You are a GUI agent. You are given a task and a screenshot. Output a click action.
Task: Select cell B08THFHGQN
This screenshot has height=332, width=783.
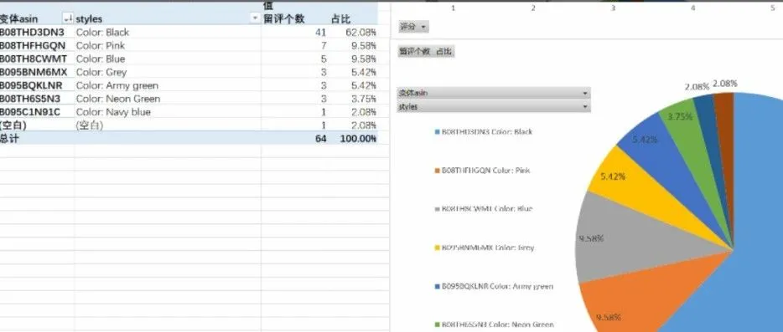[x=33, y=46]
